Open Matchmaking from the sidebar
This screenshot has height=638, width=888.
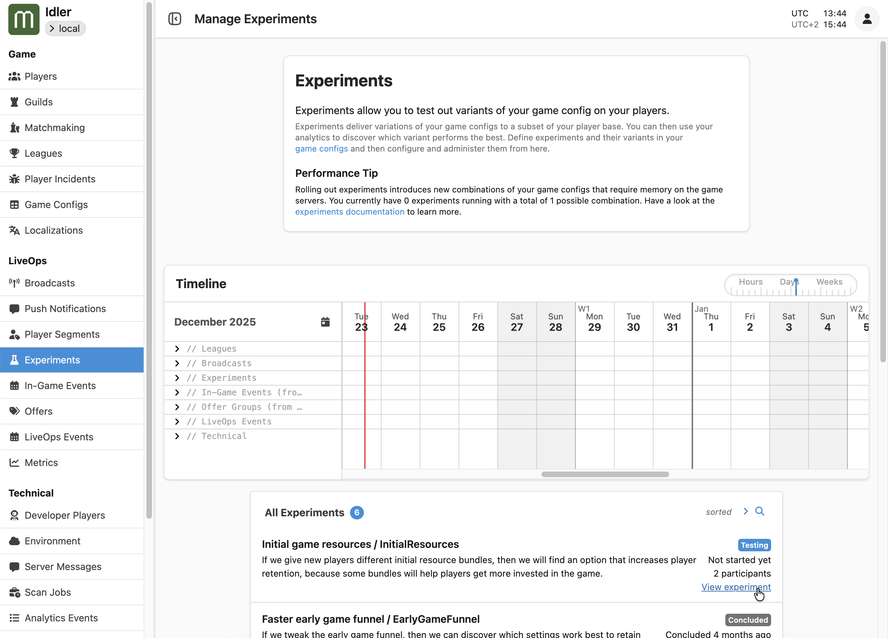(x=54, y=127)
